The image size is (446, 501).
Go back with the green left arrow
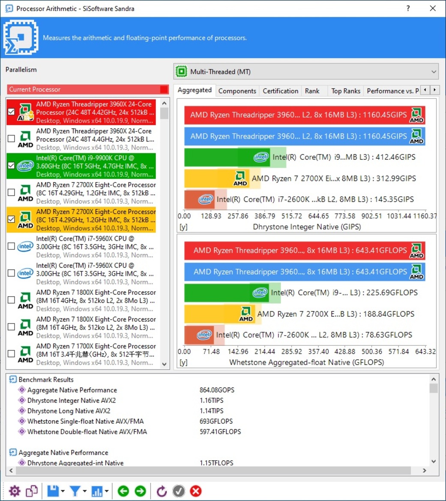point(123,491)
